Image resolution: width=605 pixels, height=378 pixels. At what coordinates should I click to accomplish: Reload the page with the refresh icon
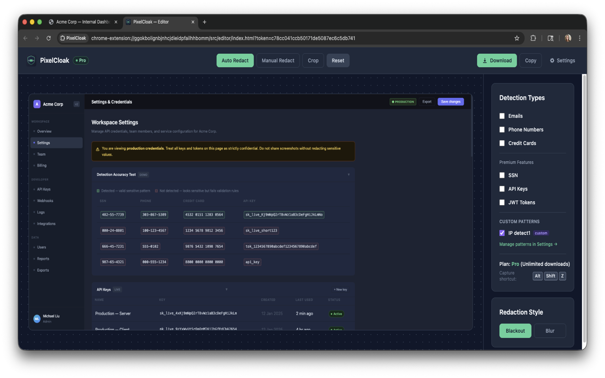click(48, 38)
